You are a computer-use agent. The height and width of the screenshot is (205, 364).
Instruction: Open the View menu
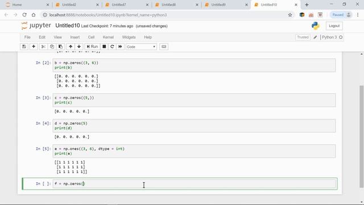coord(58,37)
